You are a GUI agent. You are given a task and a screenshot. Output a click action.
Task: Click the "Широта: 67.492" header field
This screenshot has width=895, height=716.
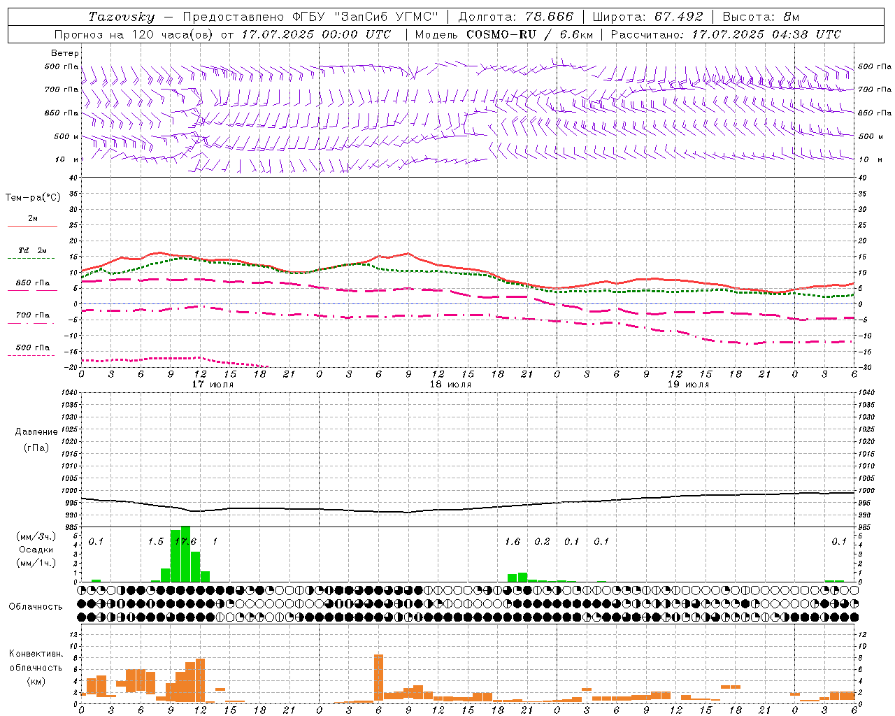[647, 17]
